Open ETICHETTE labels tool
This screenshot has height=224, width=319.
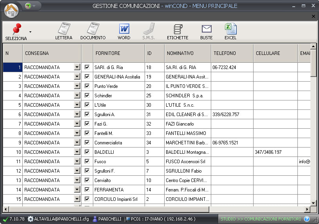click(178, 31)
